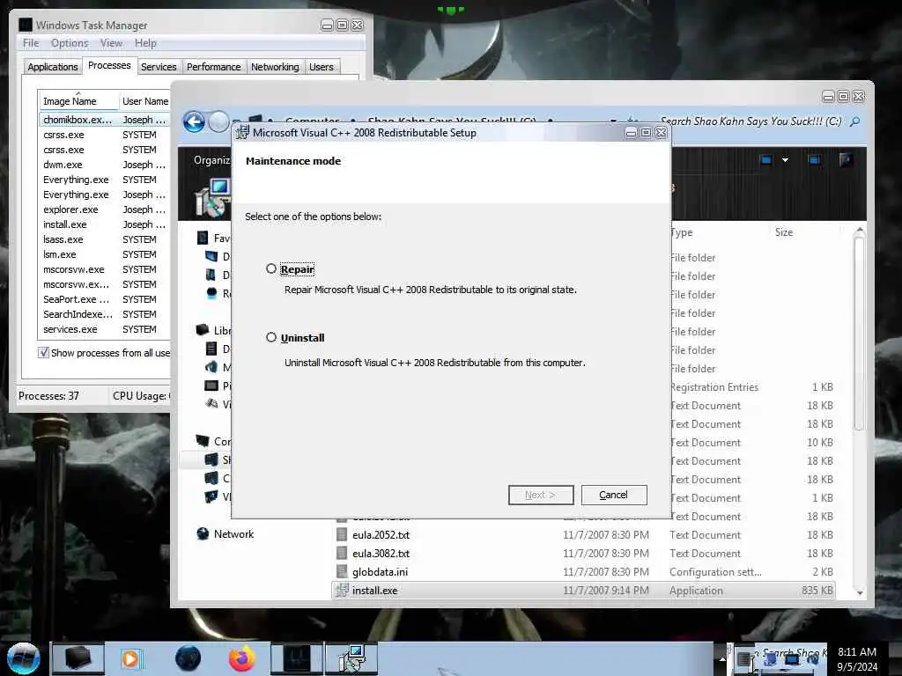Sort processes by the User Name column

click(x=145, y=101)
